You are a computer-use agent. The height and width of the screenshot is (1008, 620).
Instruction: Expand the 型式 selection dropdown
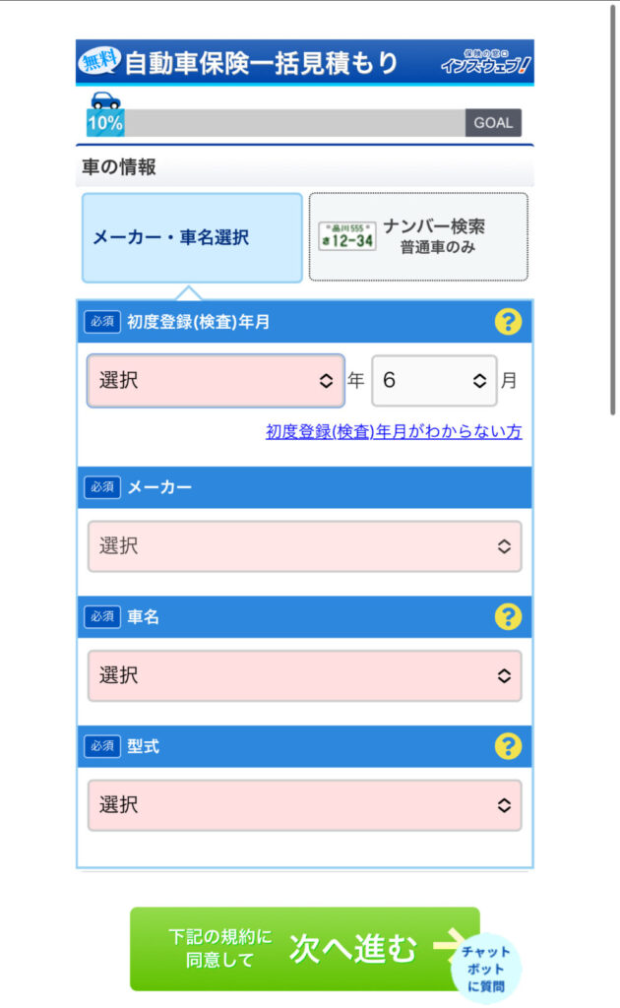coord(304,805)
